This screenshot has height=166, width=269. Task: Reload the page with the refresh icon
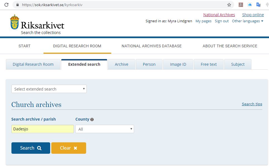click(x=6, y=5)
